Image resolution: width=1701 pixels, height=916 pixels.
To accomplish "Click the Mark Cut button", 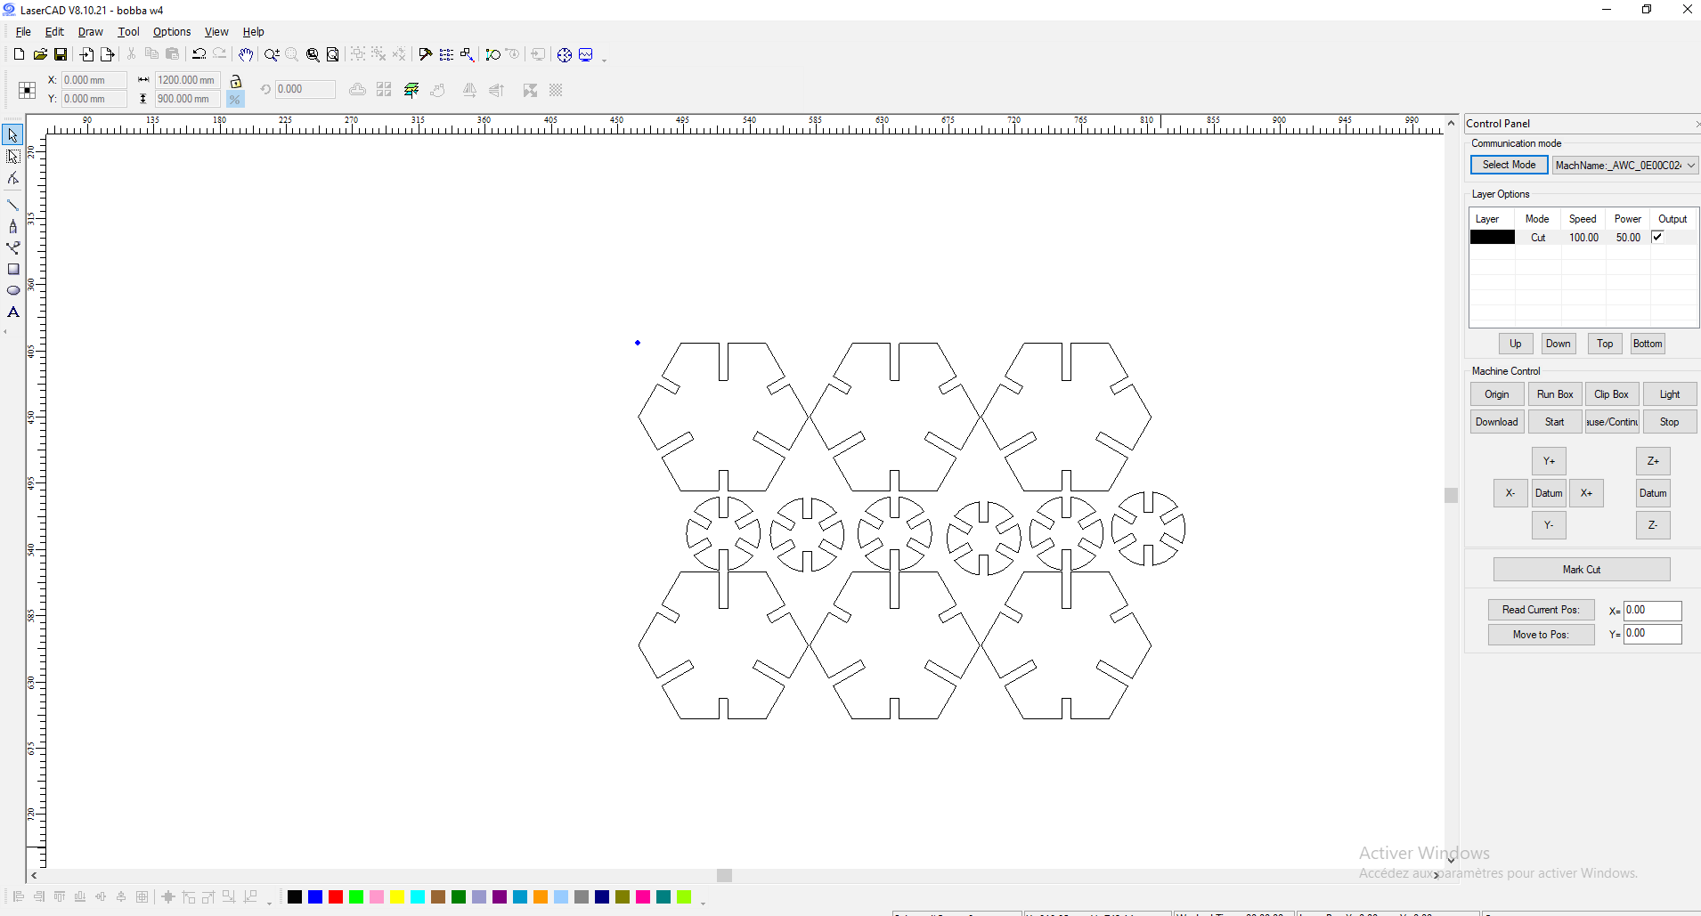I will point(1581,570).
